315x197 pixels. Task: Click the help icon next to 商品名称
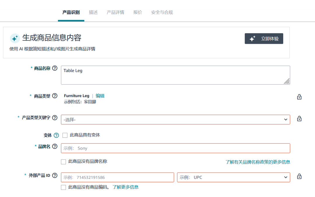(55, 69)
